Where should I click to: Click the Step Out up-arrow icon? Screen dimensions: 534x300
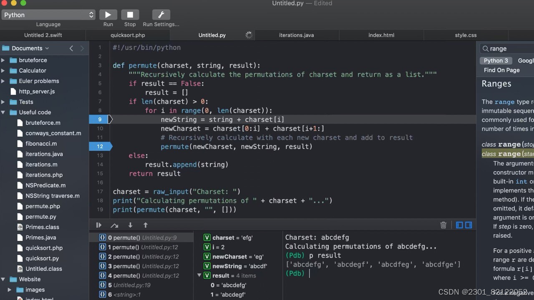point(145,225)
